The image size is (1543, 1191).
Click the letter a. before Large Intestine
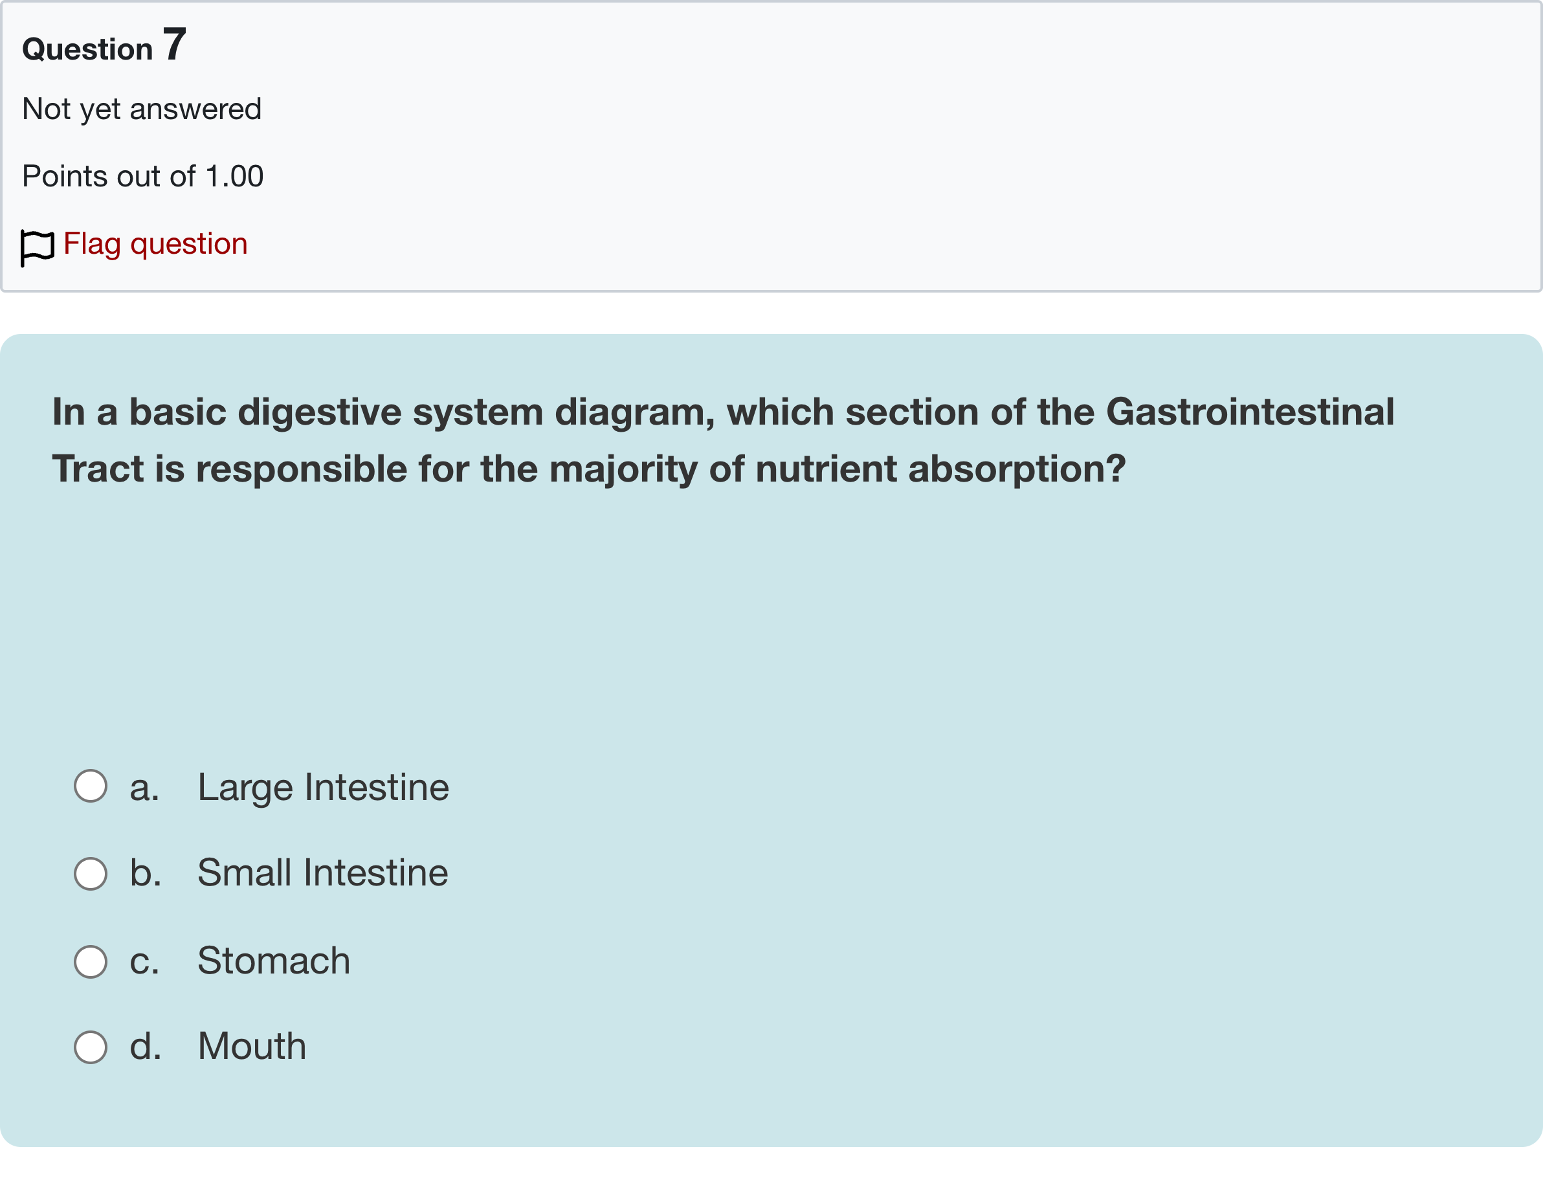click(x=144, y=788)
